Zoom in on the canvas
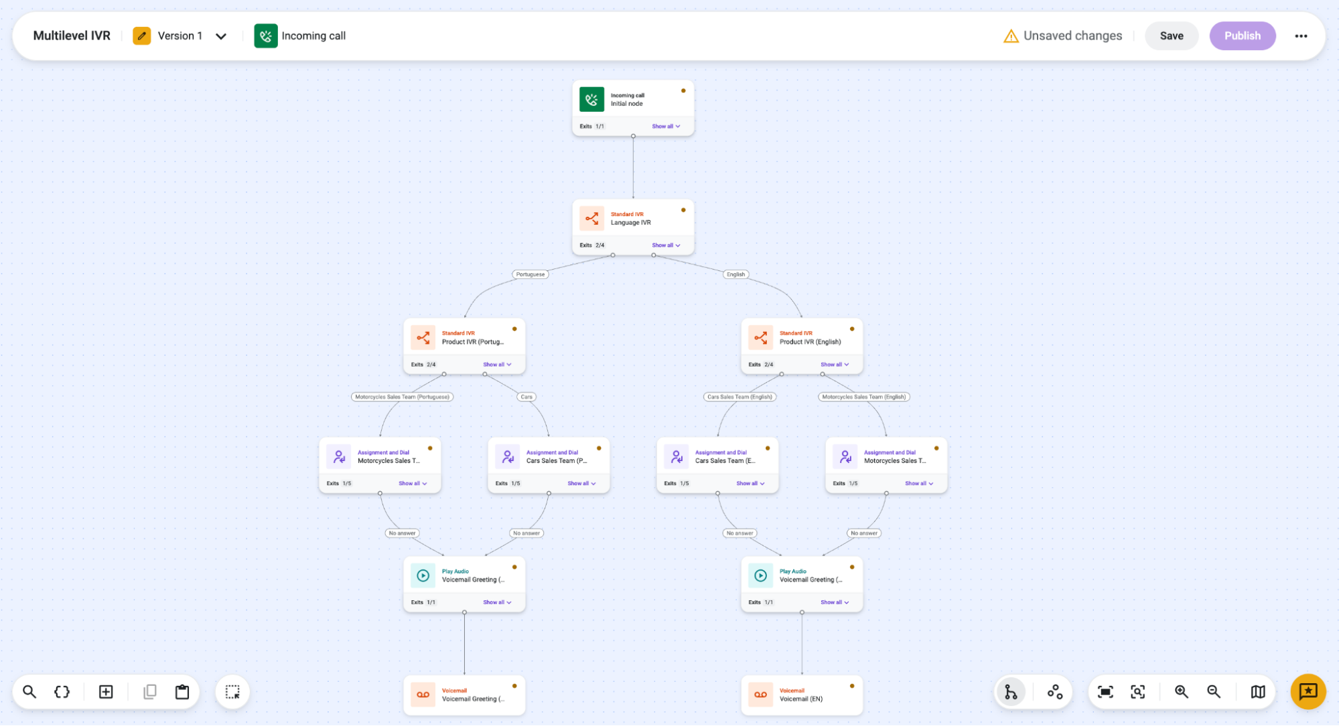1339x726 pixels. 1182,692
